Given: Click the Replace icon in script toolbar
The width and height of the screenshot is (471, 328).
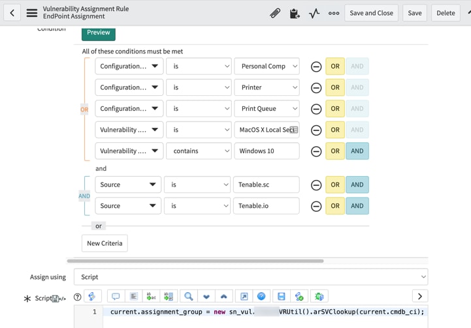Looking at the screenshot, I should 151,297.
